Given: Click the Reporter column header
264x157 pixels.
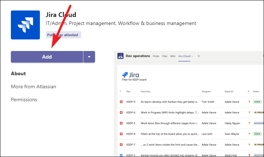Looking at the screenshot, I should click(x=229, y=92).
